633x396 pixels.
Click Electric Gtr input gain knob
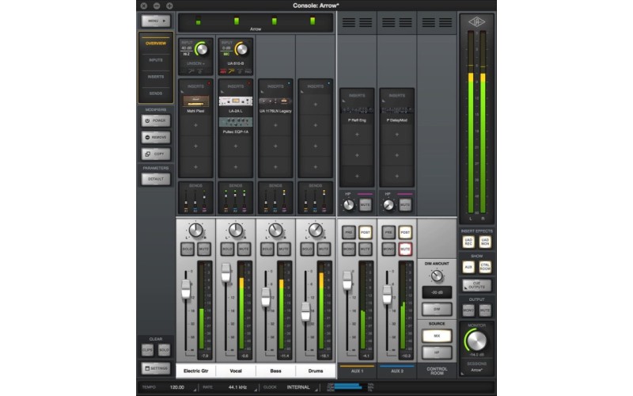201,49
